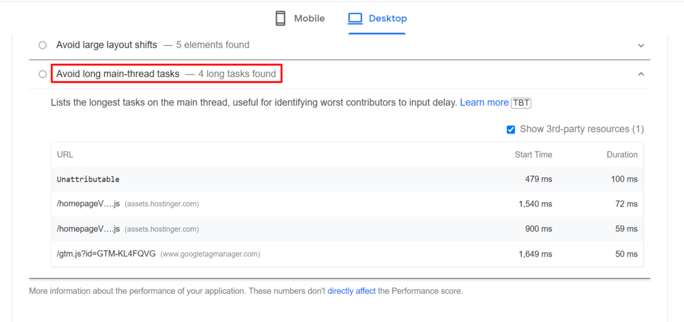Open the gtm.js?id=GTM-KL4FQVG URL

click(x=106, y=254)
